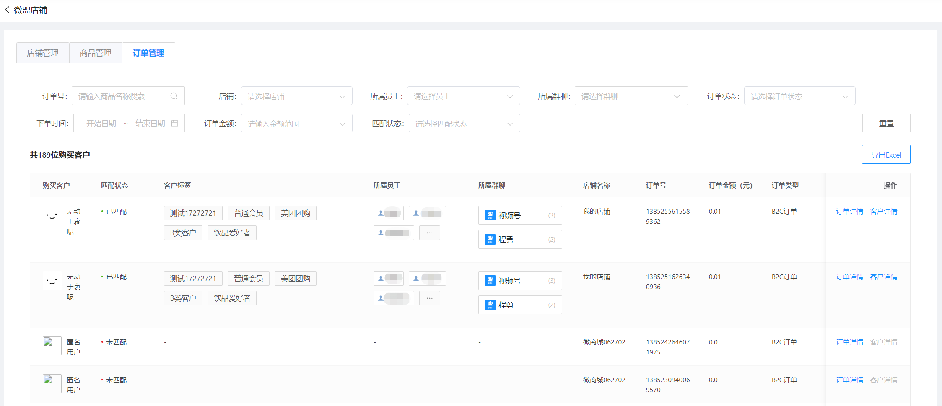Open the 店铺 selection dropdown
The height and width of the screenshot is (406, 942).
[x=296, y=96]
